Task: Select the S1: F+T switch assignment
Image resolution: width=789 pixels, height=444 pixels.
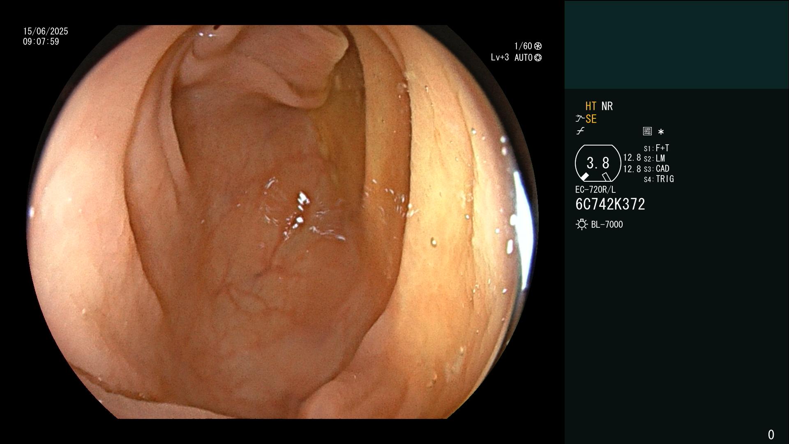Action: [x=656, y=148]
